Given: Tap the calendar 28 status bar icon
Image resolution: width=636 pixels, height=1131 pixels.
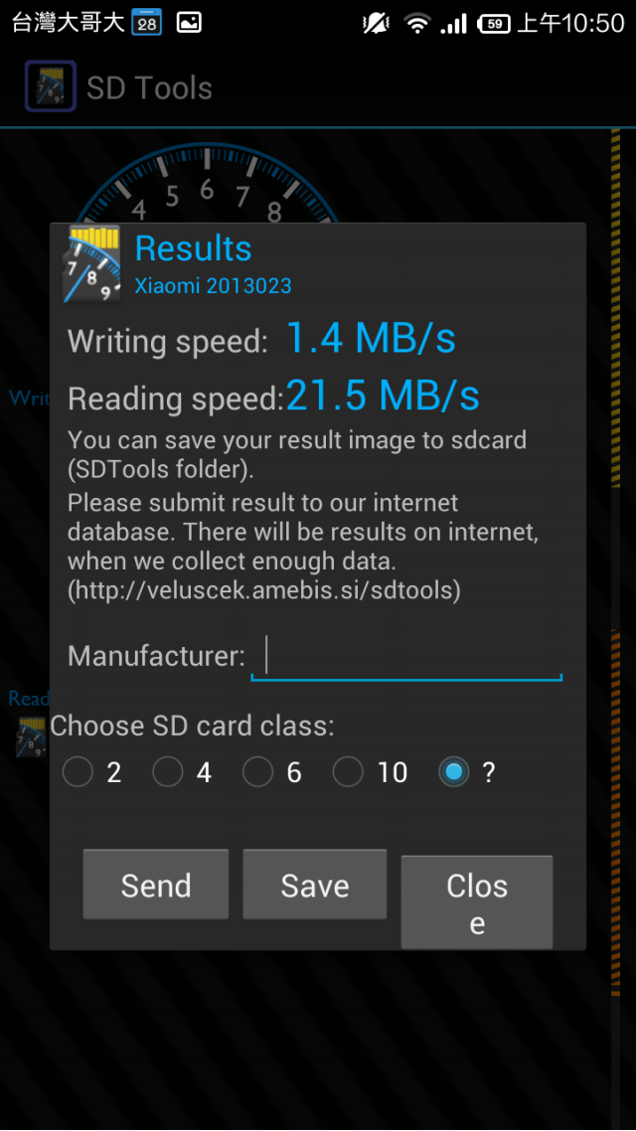Looking at the screenshot, I should pos(146,22).
